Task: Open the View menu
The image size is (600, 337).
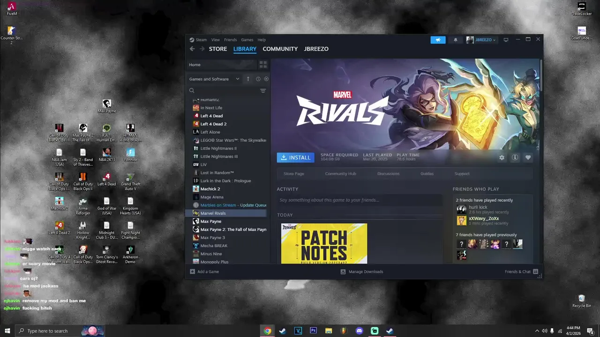Action: 215,40
